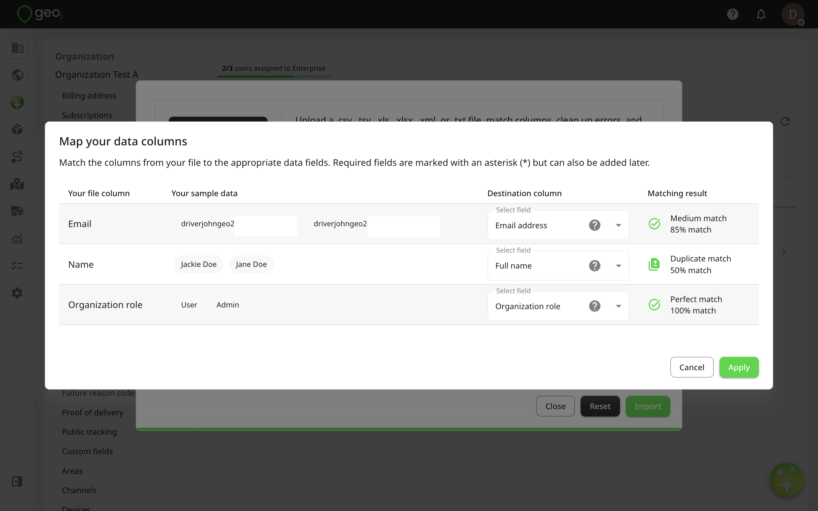The height and width of the screenshot is (511, 818).
Task: Click the users assigned to Enterprise progress bar
Action: pyautogui.click(x=274, y=77)
